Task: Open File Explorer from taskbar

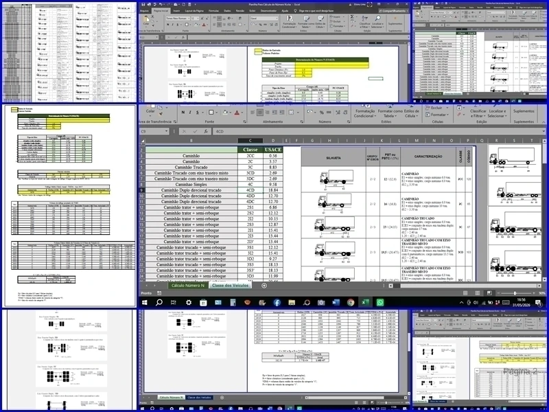Action: pos(292,302)
